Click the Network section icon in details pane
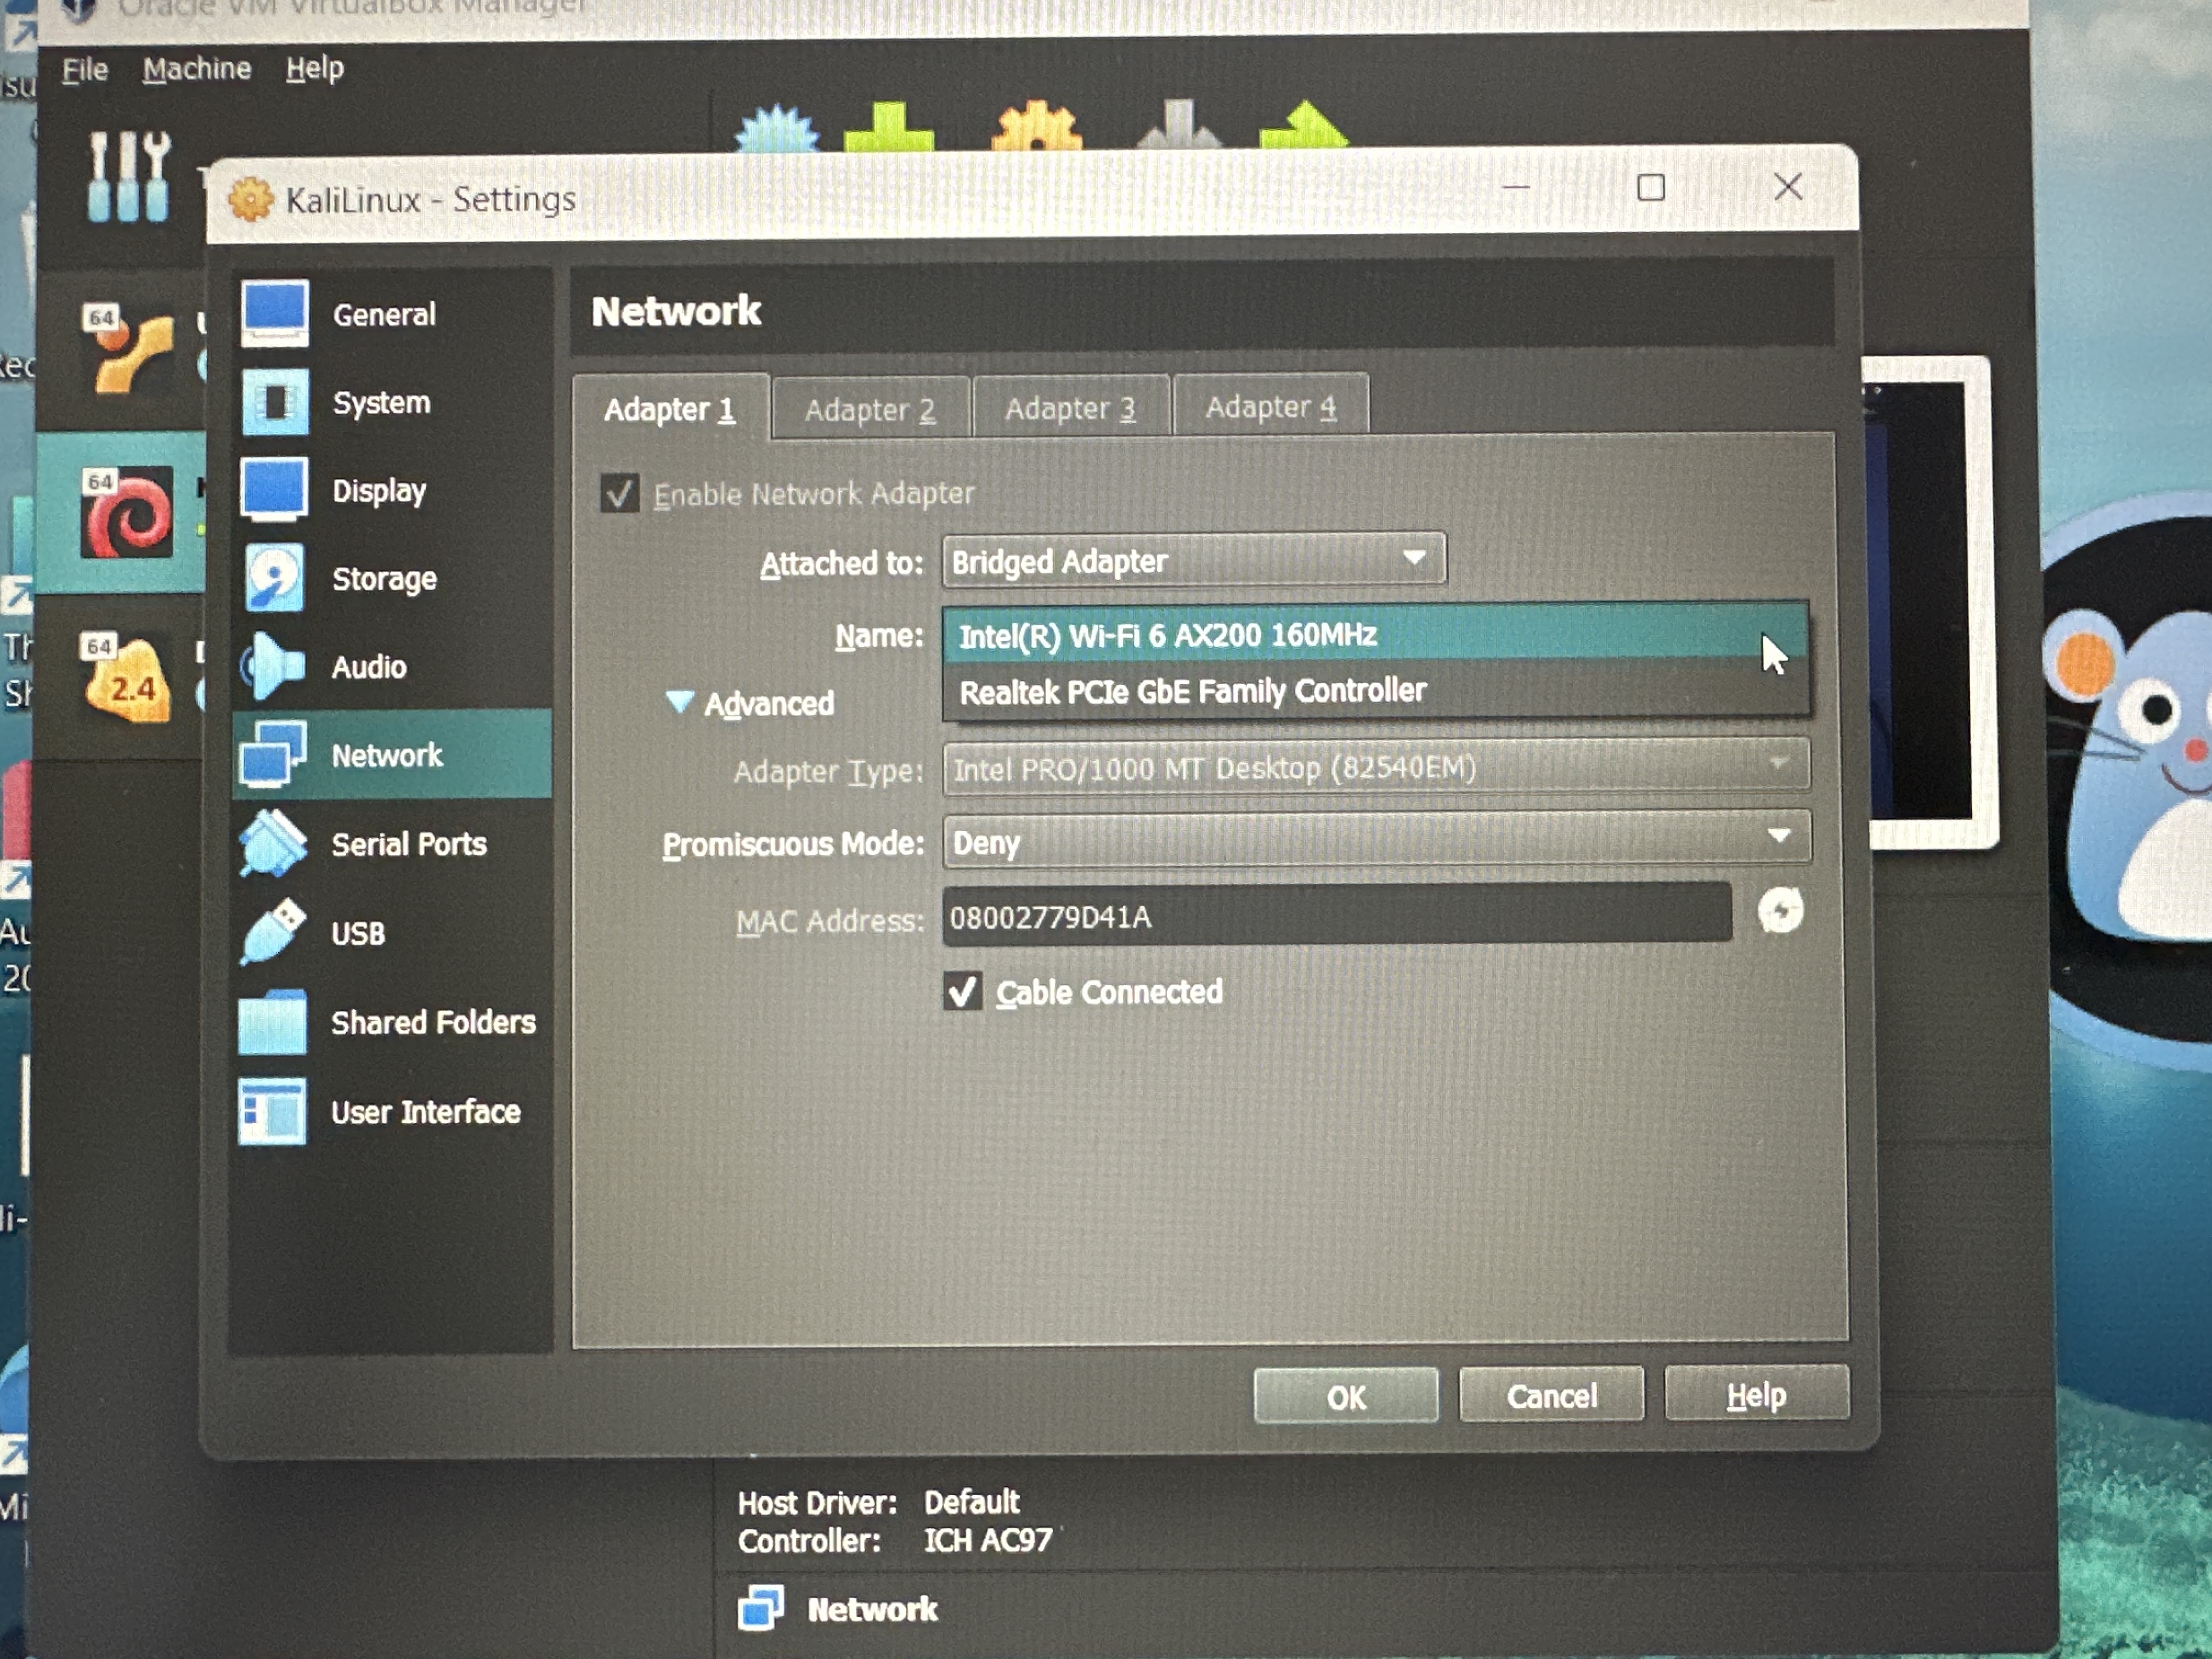This screenshot has height=1659, width=2212. 761,1608
